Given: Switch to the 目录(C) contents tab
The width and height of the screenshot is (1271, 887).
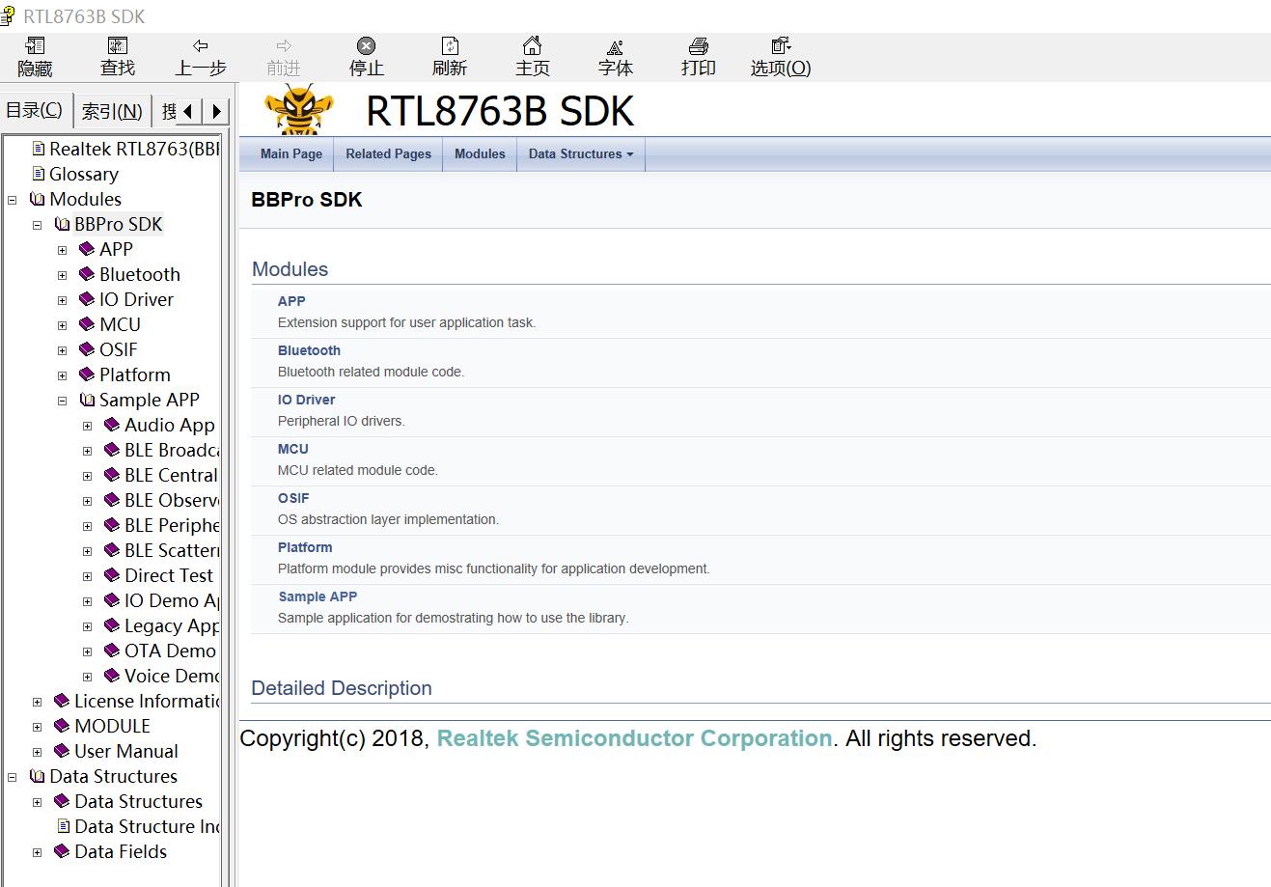Looking at the screenshot, I should (x=35, y=110).
